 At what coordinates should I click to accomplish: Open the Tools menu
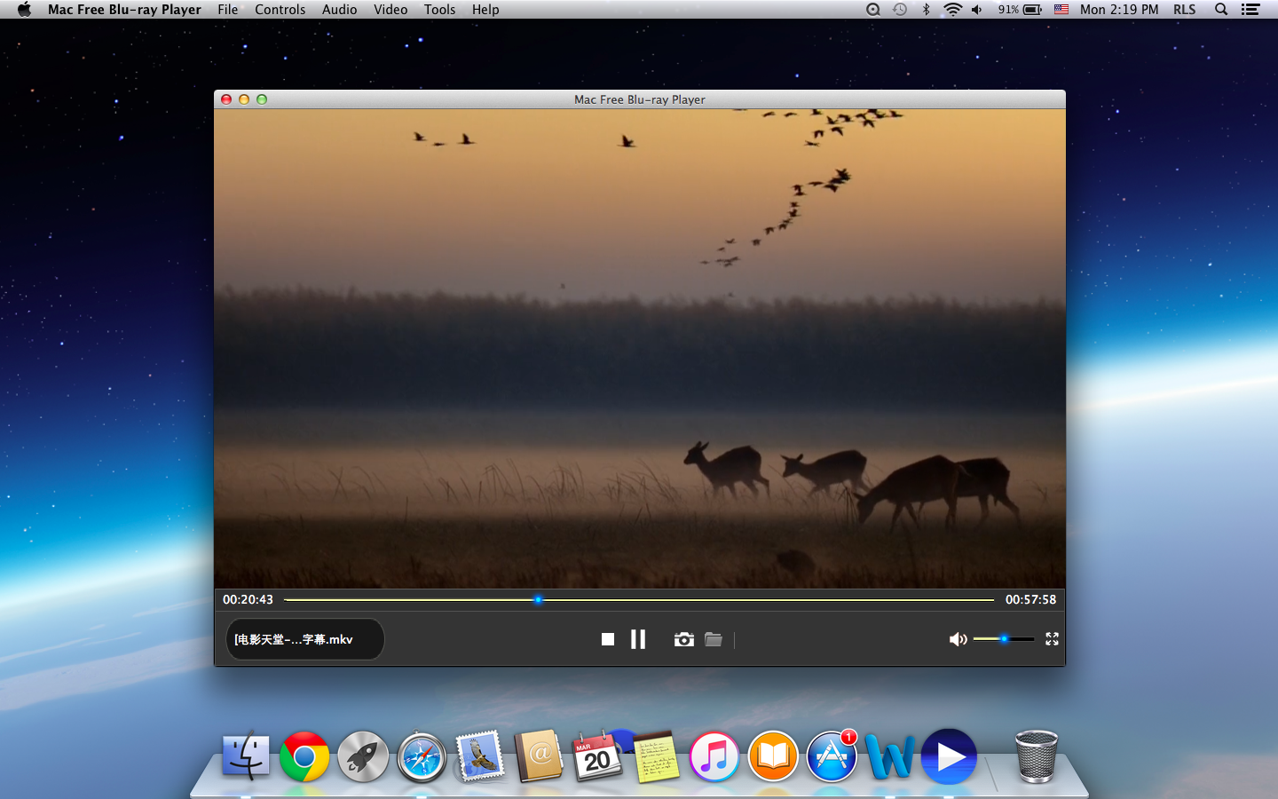click(x=439, y=10)
